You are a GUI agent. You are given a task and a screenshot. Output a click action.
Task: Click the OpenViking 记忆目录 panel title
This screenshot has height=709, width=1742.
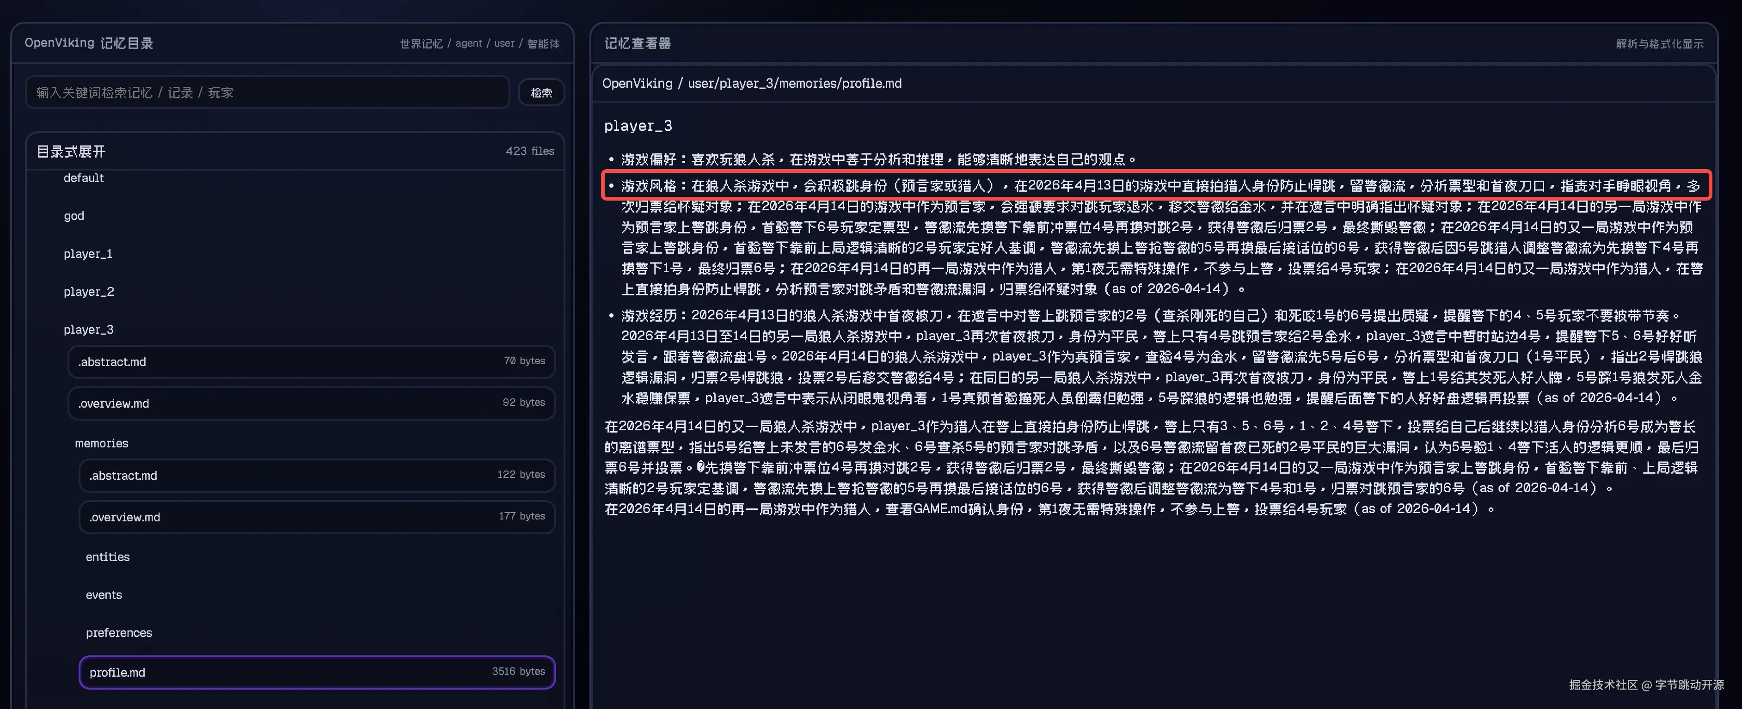click(89, 43)
